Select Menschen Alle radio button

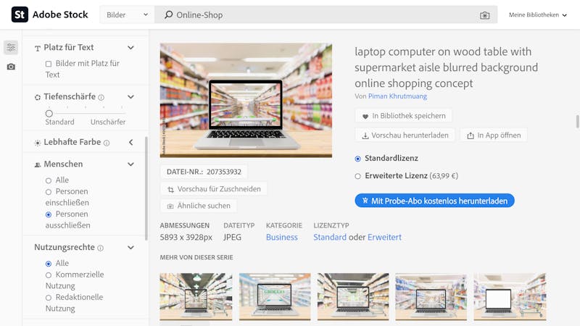[49, 180]
